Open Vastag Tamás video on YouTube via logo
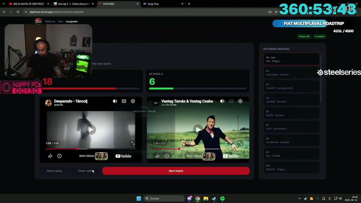This screenshot has width=361, height=203. 231,156
